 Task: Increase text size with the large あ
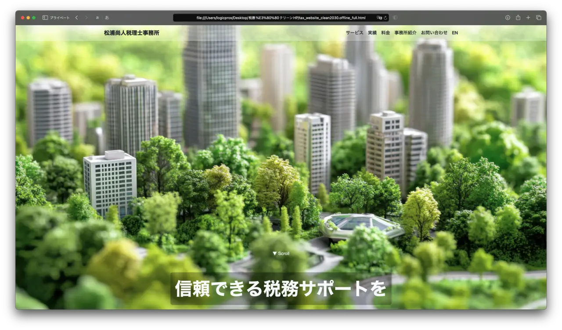pos(107,18)
